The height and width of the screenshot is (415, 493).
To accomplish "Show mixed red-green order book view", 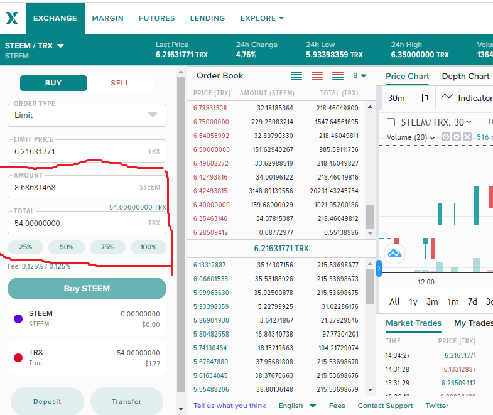I will click(338, 76).
